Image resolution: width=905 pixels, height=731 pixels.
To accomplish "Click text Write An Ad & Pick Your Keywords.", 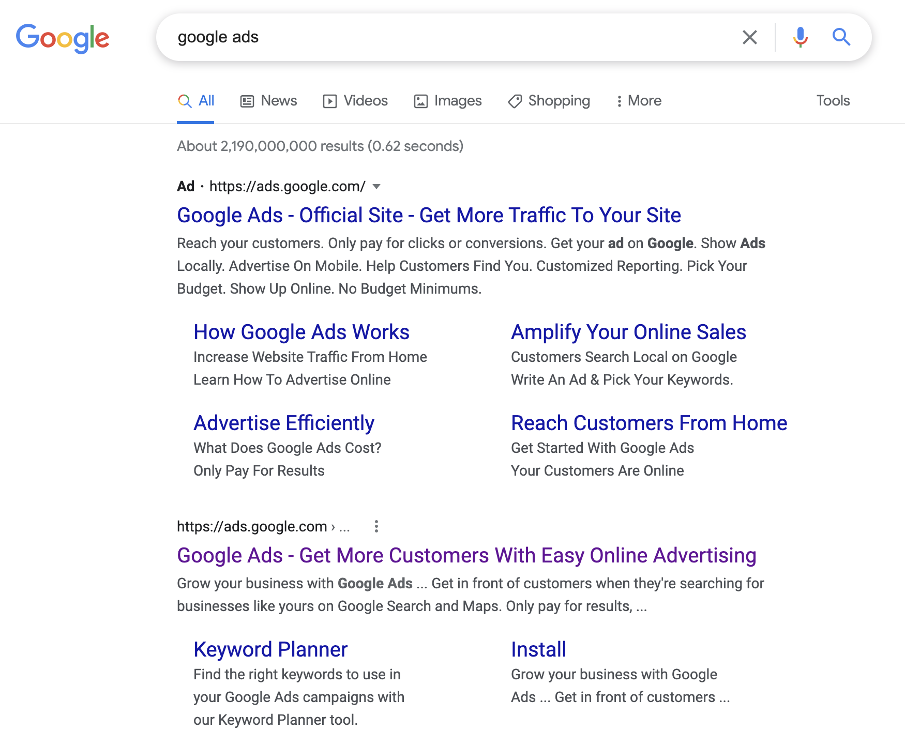I will pos(622,380).
